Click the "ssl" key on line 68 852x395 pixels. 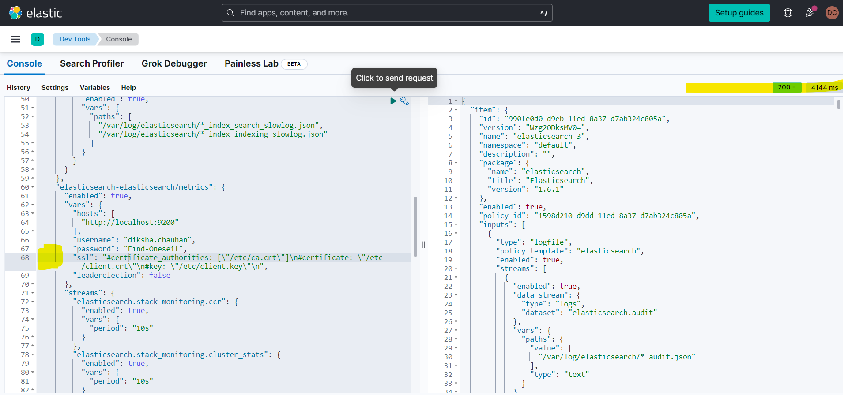coord(83,258)
